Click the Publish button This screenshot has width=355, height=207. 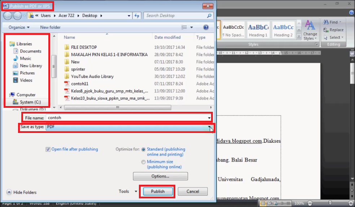[158, 191]
